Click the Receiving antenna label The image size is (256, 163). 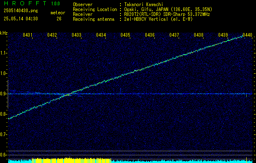[x=94, y=19]
